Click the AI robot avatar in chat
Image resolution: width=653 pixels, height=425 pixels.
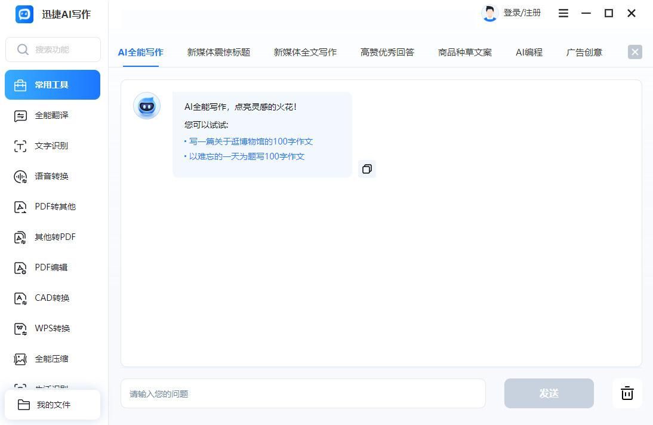[x=147, y=106]
